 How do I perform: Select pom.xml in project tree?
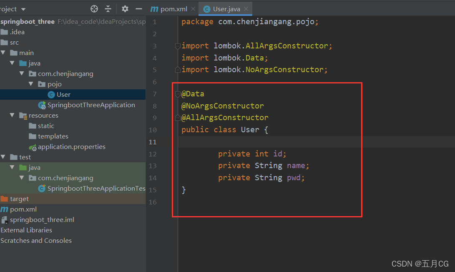(23, 209)
